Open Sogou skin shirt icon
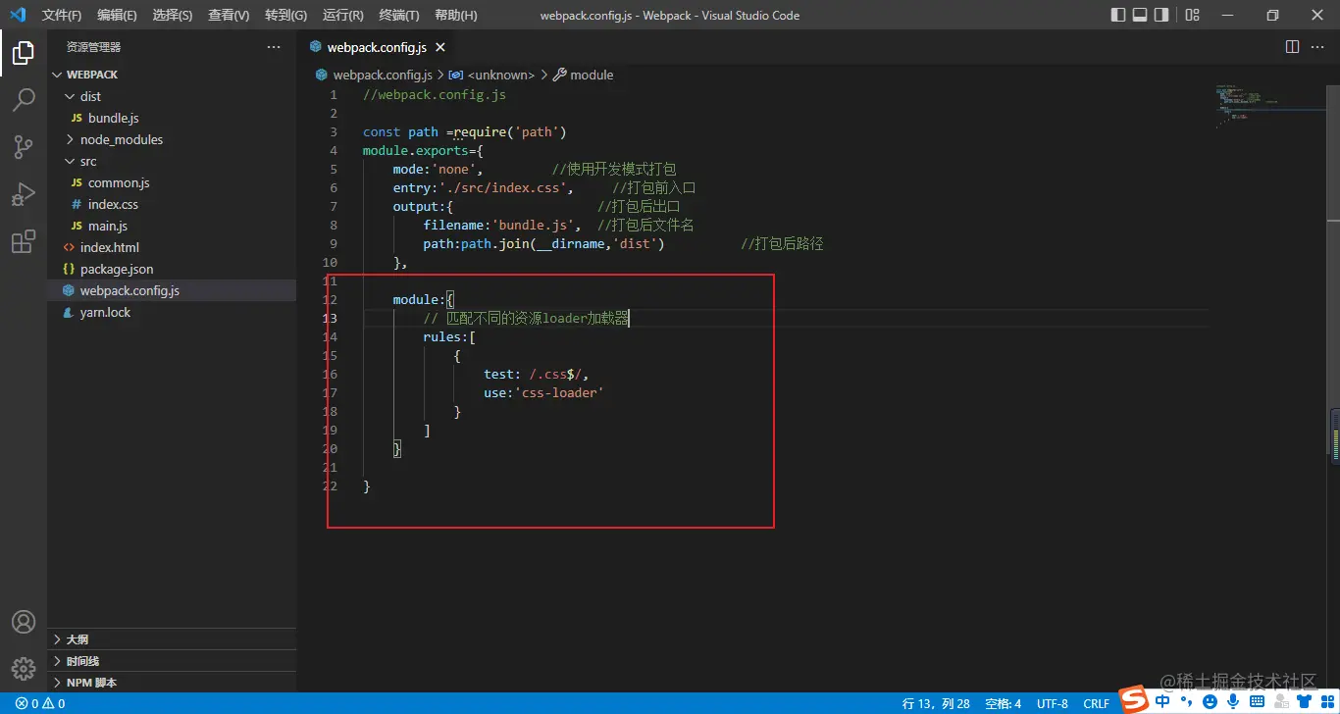 coord(1304,701)
